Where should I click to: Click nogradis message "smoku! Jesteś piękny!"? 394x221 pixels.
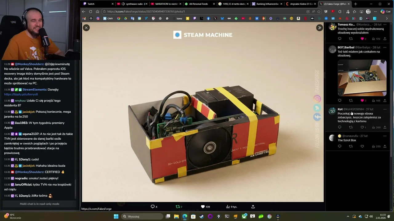point(31,178)
